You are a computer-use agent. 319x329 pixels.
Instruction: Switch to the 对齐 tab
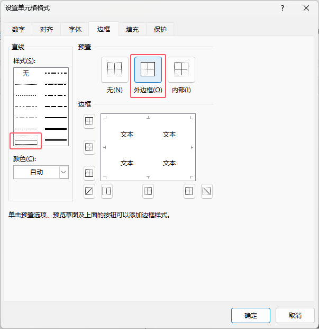click(x=47, y=29)
